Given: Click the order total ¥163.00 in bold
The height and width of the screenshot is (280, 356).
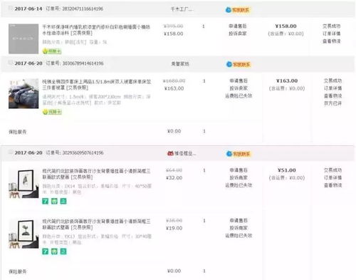Looking at the screenshot, I should 287,81.
